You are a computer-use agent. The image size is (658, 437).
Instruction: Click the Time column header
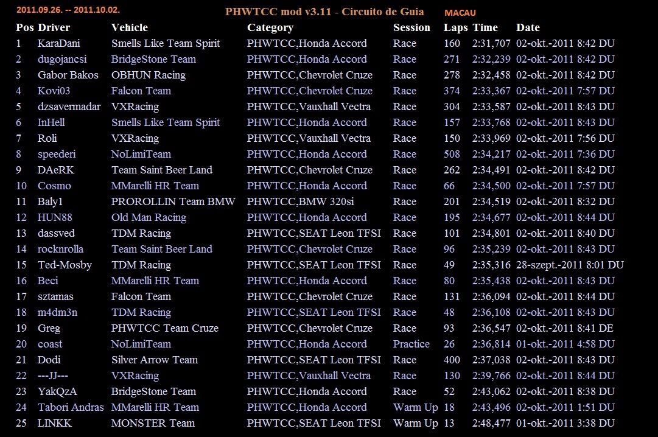click(485, 28)
